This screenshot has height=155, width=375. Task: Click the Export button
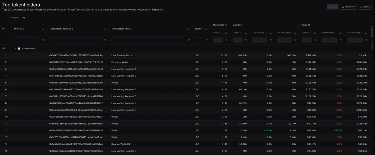click(x=365, y=7)
